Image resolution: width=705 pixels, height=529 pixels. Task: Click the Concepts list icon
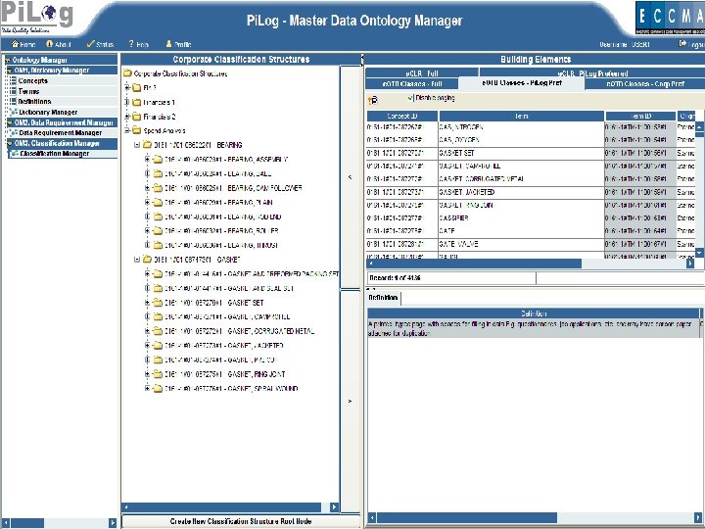(x=13, y=81)
